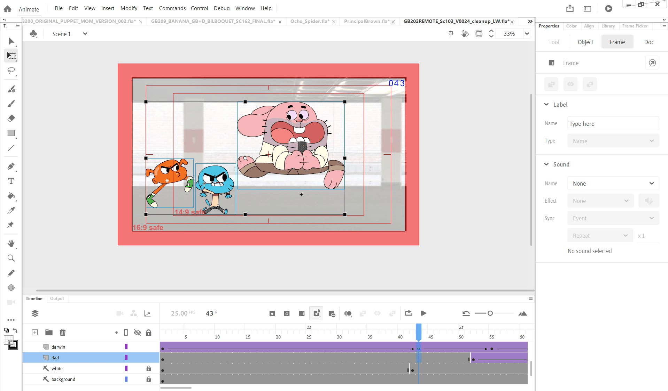
Task: Open the Modify menu
Action: point(129,8)
